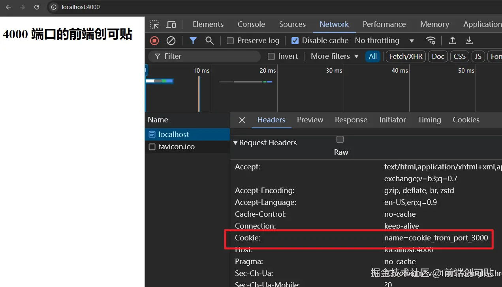Open the Memory tab
This screenshot has width=502, height=287.
coord(434,24)
